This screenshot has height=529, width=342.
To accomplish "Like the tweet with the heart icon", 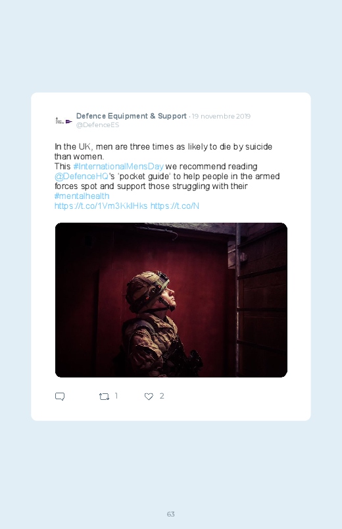I will [x=149, y=397].
